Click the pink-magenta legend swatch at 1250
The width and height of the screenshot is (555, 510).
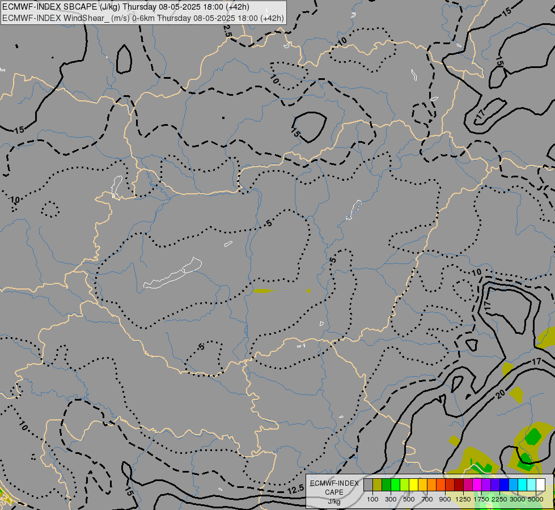468,484
